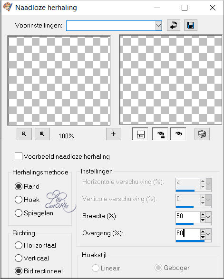224x279 pixels.
Task: Zoom in the preview with the plus magnifier
Action: pyautogui.click(x=42, y=134)
